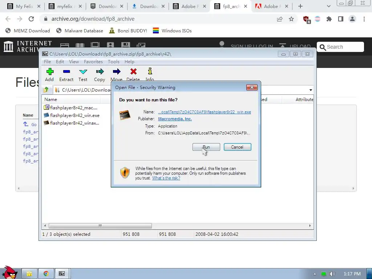This screenshot has width=372, height=279.
Task: Open the 'What's the risk?' link
Action: [166, 178]
